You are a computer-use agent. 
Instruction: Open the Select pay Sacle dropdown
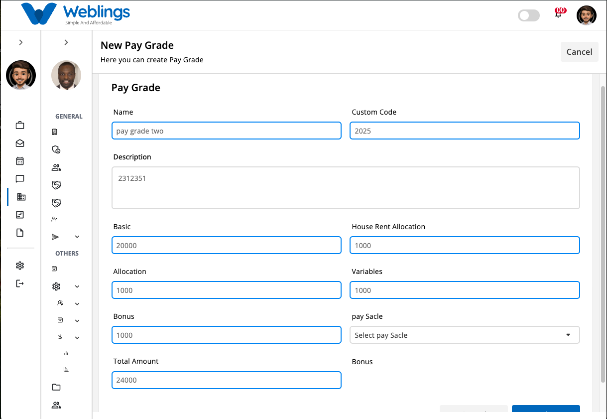(x=465, y=335)
